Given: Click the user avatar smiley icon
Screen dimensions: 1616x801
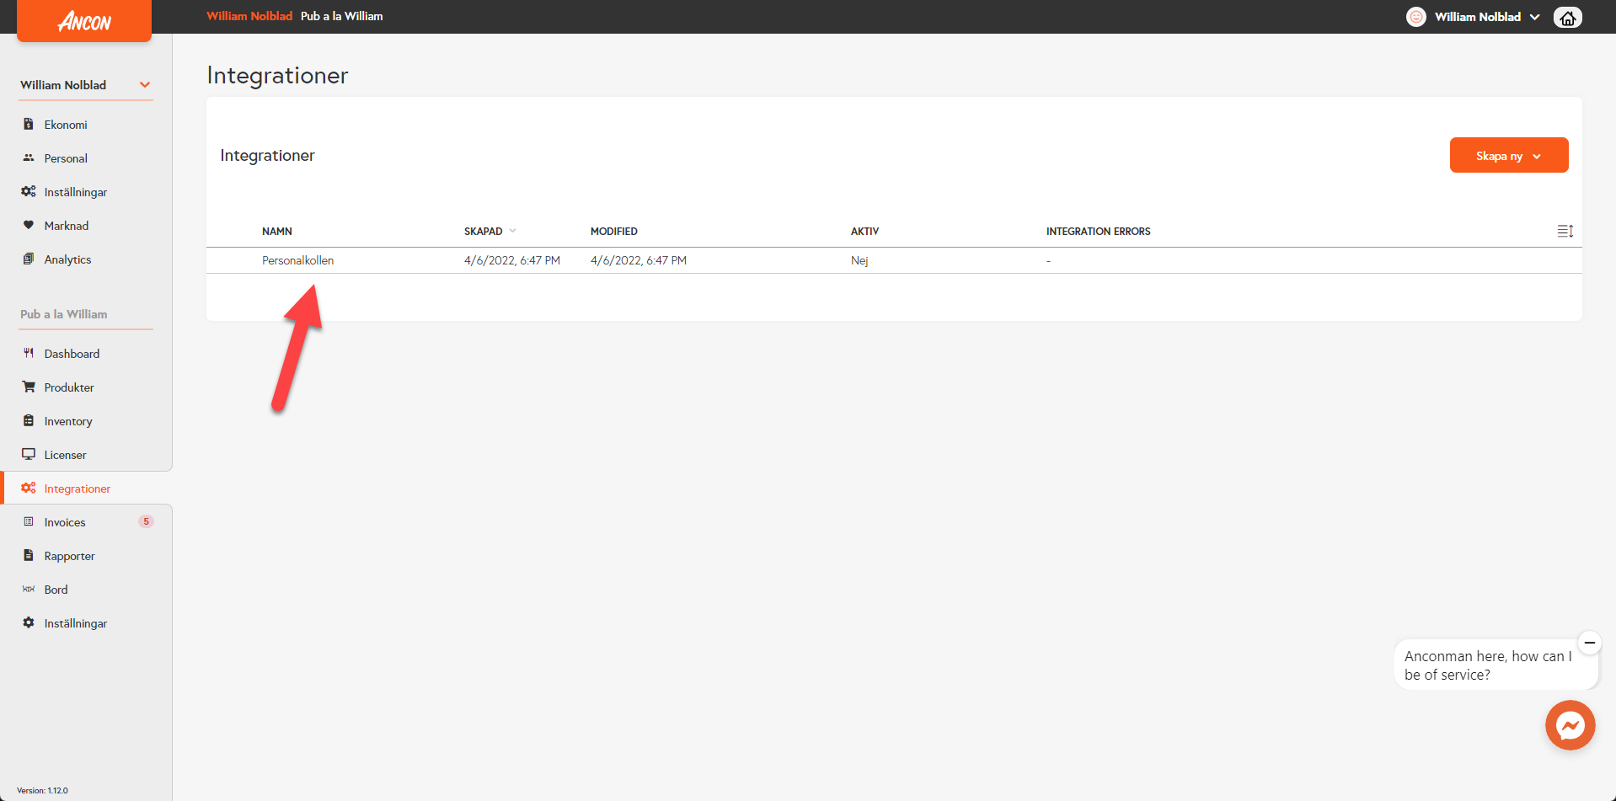Looking at the screenshot, I should [x=1416, y=17].
